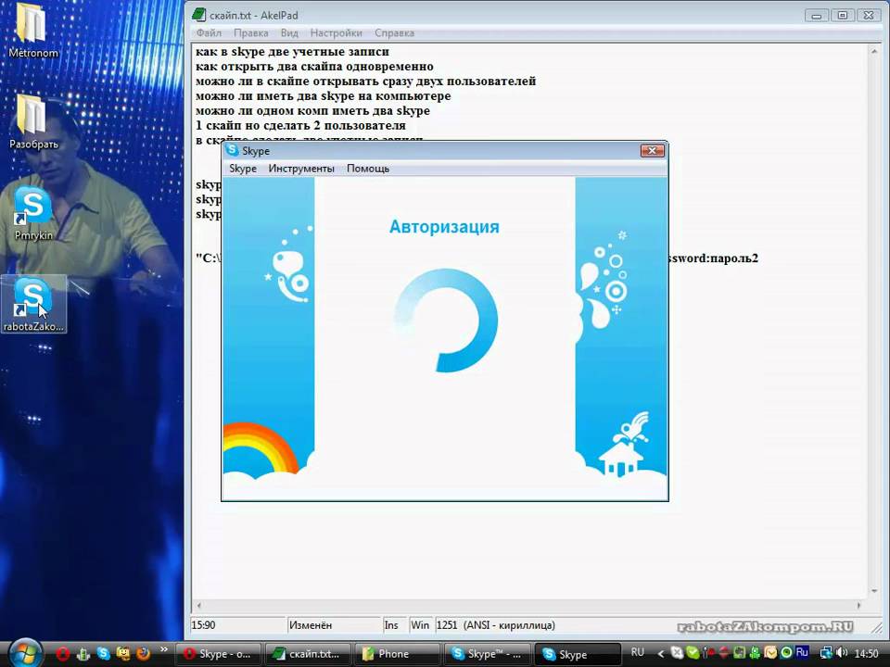Click line 'можно ли одном комп иметь два skype'
Screen dimensions: 890x667
pyautogui.click(x=312, y=110)
